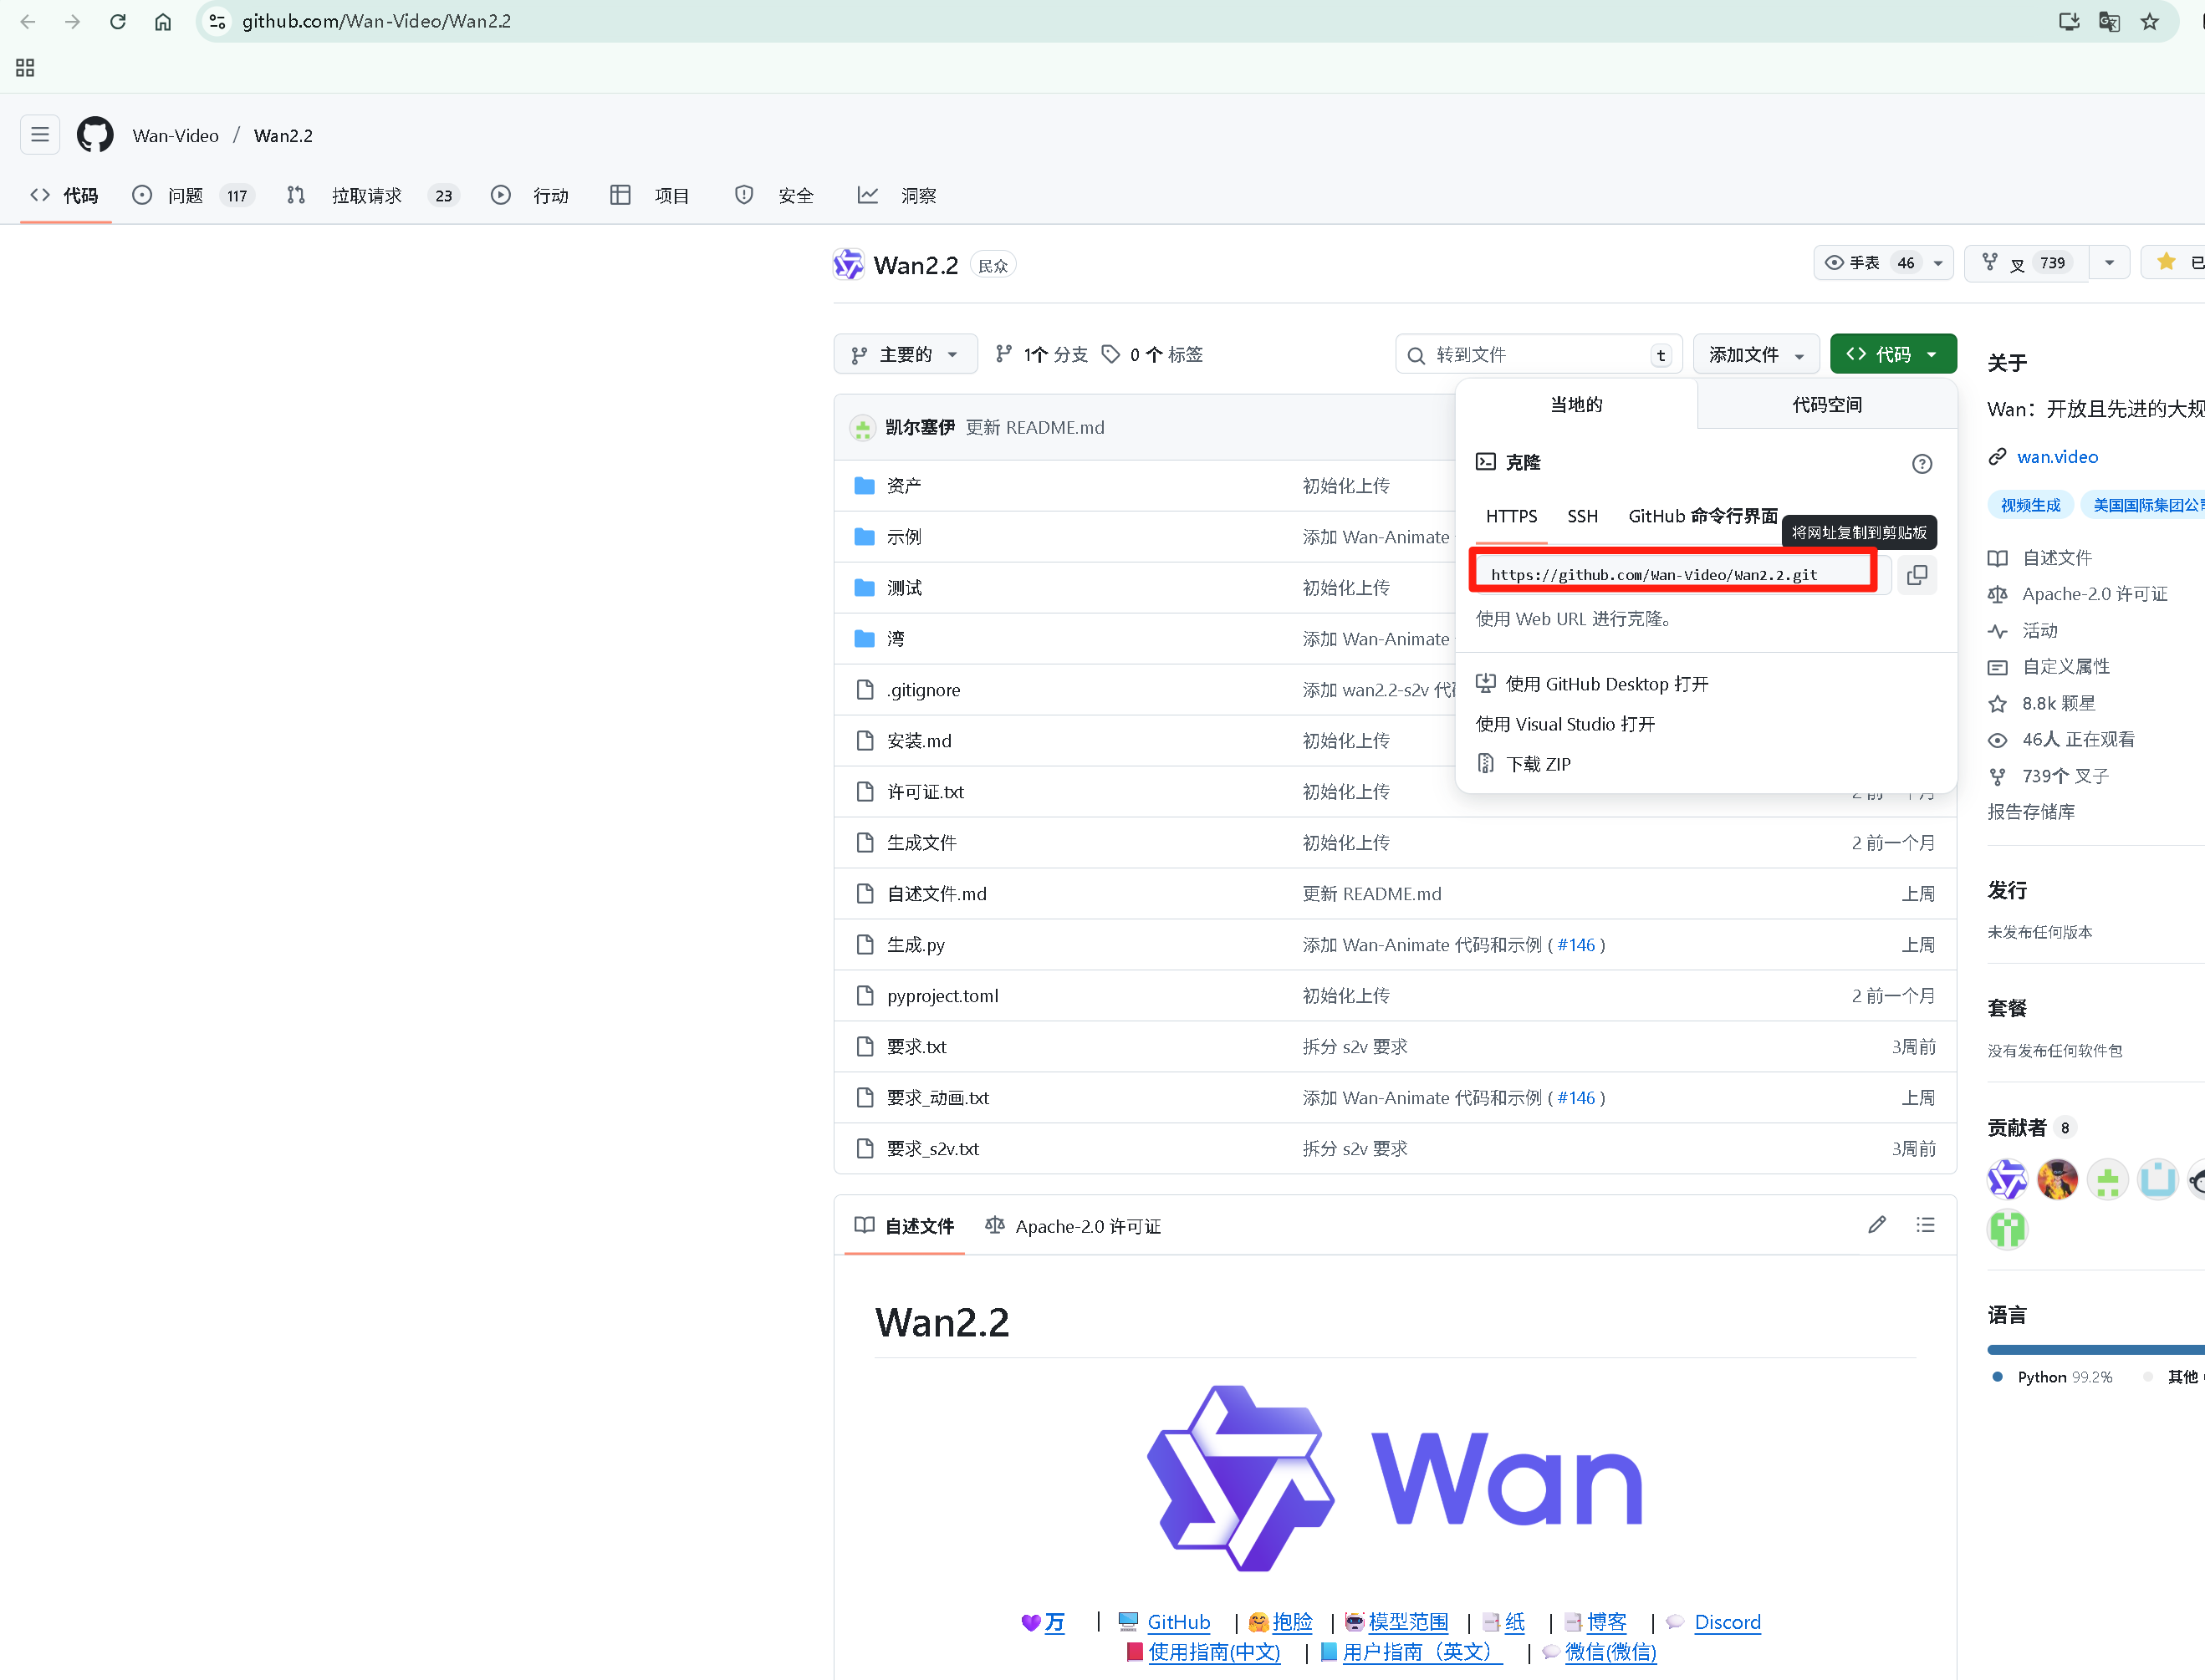Open the wan.video website link
Viewport: 2205px width, 1680px height.
click(x=2057, y=457)
